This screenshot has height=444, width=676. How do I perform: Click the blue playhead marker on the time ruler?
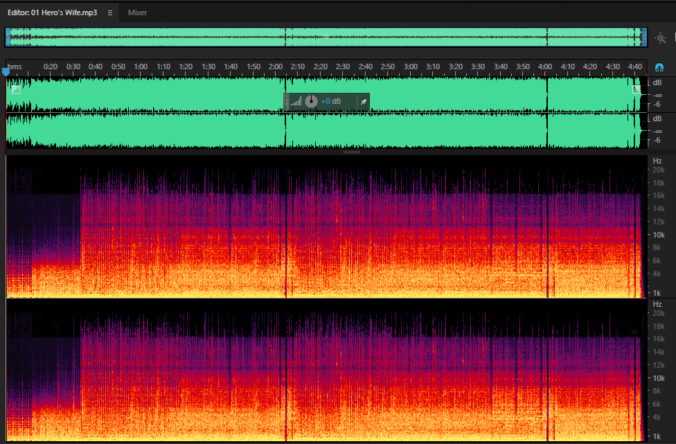[x=6, y=71]
